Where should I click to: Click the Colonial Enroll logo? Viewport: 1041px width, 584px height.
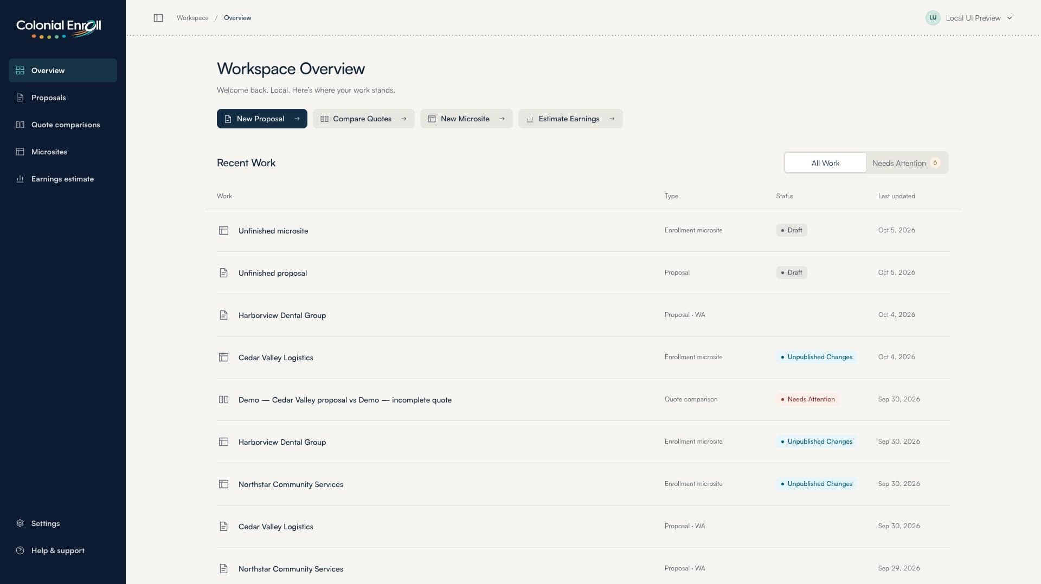[x=59, y=29]
